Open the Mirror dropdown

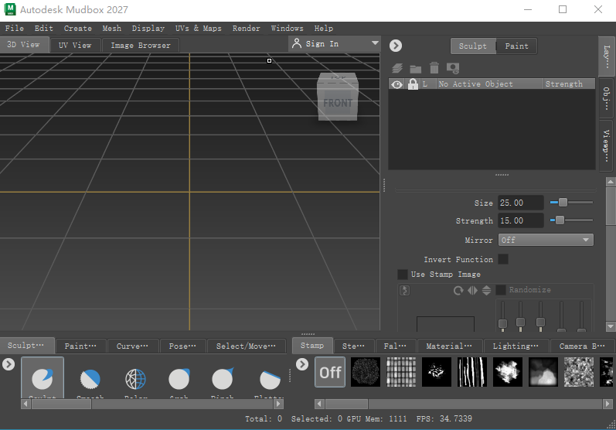546,240
